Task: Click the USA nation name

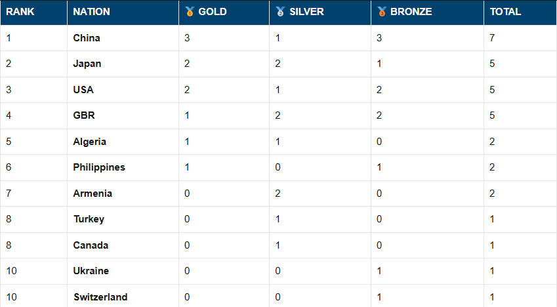Action: [x=83, y=90]
